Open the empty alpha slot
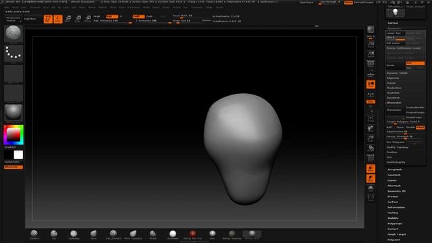Screen dimensions: 432x243 click(13, 74)
